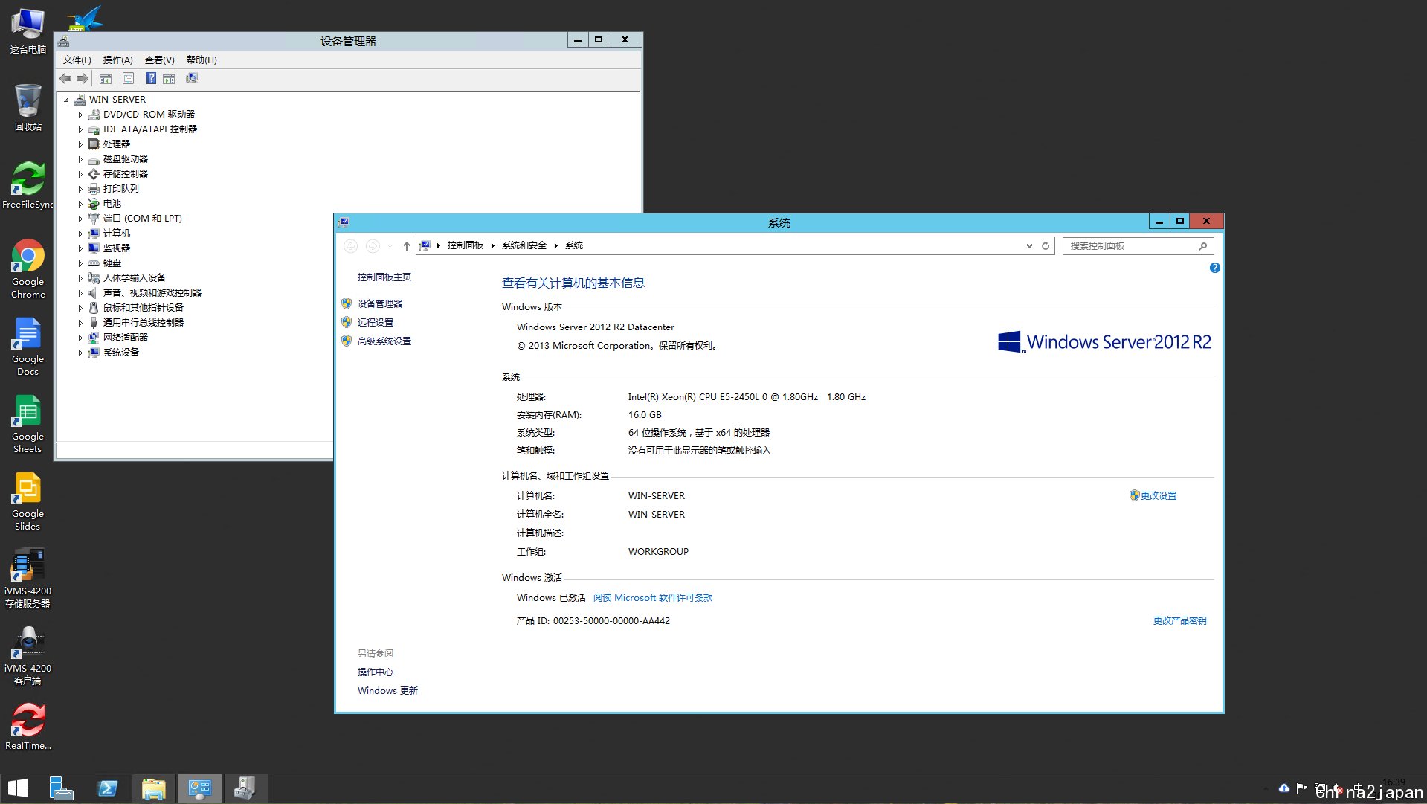Select the RealTimeSync desktop shortcut
This screenshot has width=1427, height=804.
tap(28, 727)
